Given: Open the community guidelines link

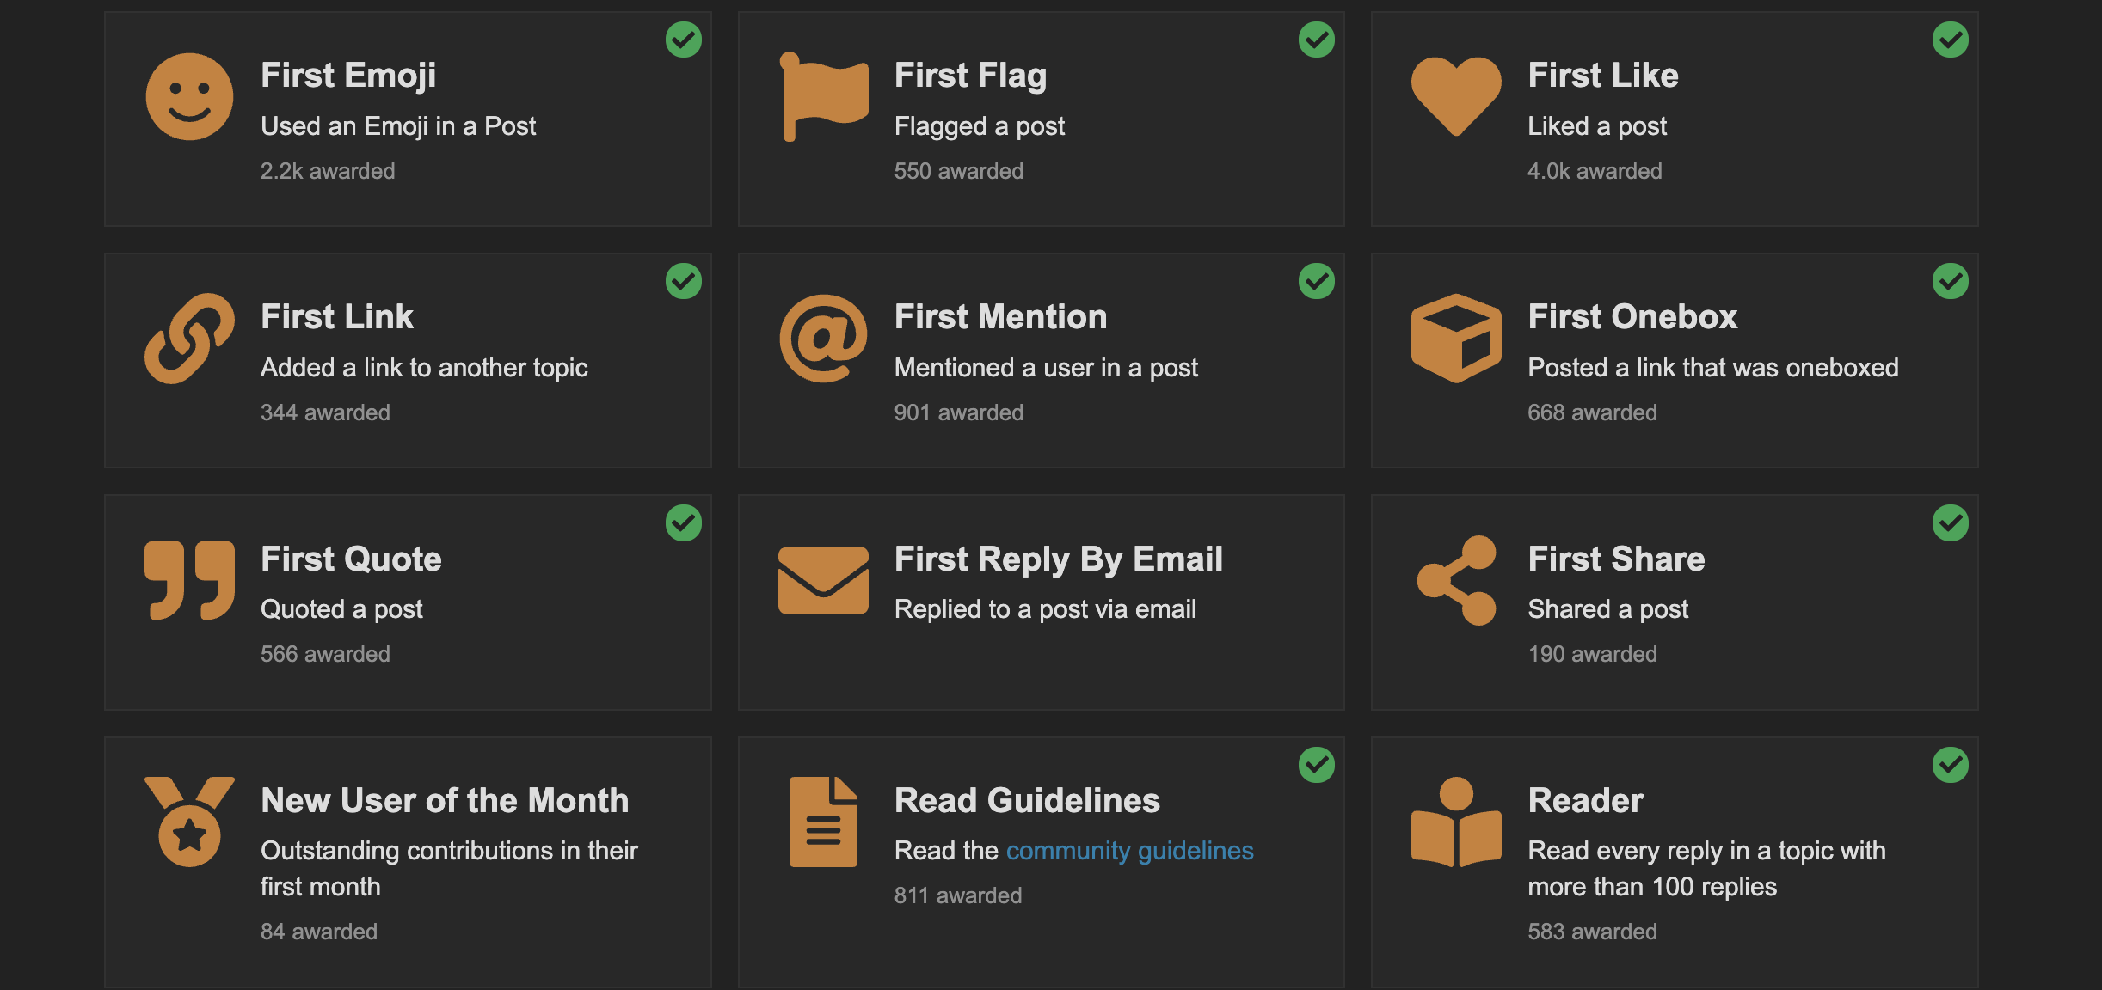Looking at the screenshot, I should click(x=1129, y=850).
